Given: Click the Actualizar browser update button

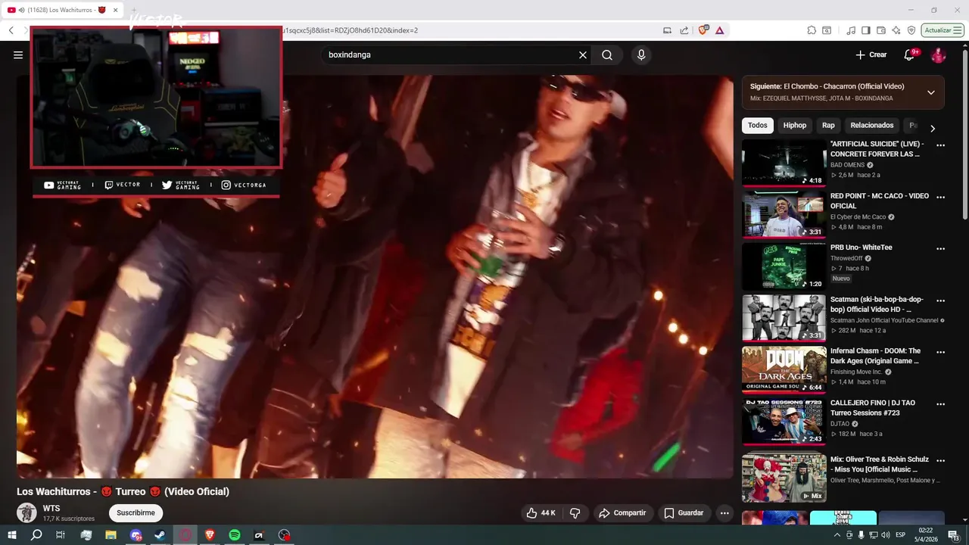Looking at the screenshot, I should click(x=943, y=30).
